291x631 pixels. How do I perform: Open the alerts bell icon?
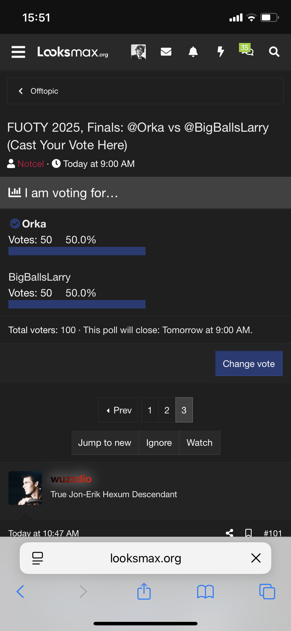[x=193, y=52]
